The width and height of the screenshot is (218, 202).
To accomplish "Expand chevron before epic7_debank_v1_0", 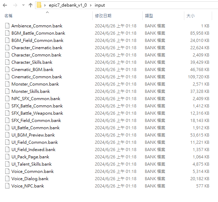I will 45,5.
